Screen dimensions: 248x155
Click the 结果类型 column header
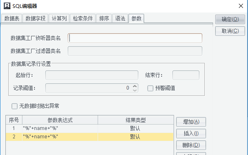point(136,120)
